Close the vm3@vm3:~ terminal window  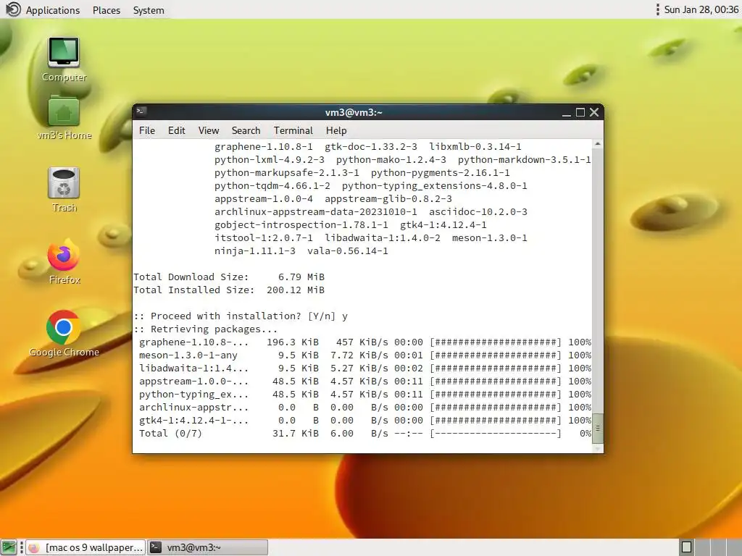594,112
